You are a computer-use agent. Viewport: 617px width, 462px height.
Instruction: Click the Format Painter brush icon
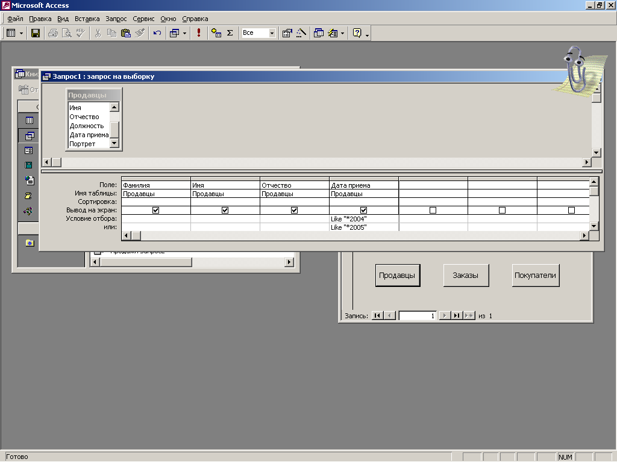(140, 33)
